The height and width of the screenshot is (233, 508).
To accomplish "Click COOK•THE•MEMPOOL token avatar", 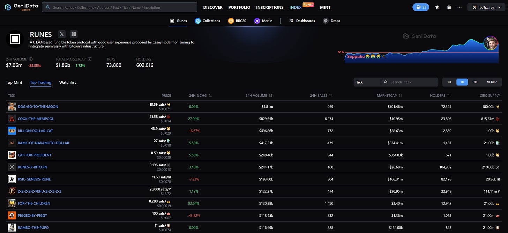I will tap(12, 119).
